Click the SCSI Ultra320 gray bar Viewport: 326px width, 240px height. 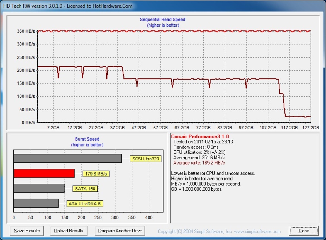pos(68,159)
